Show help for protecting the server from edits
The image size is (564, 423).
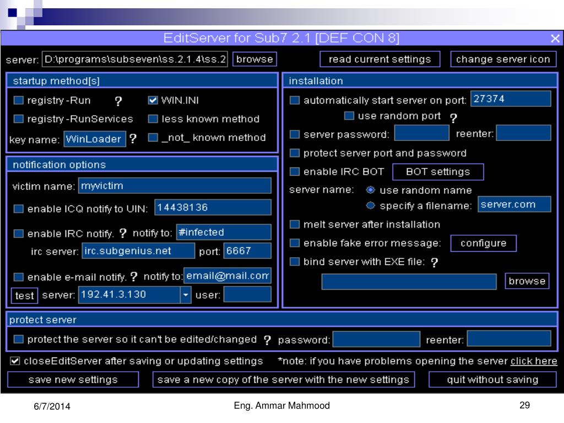[x=267, y=340]
